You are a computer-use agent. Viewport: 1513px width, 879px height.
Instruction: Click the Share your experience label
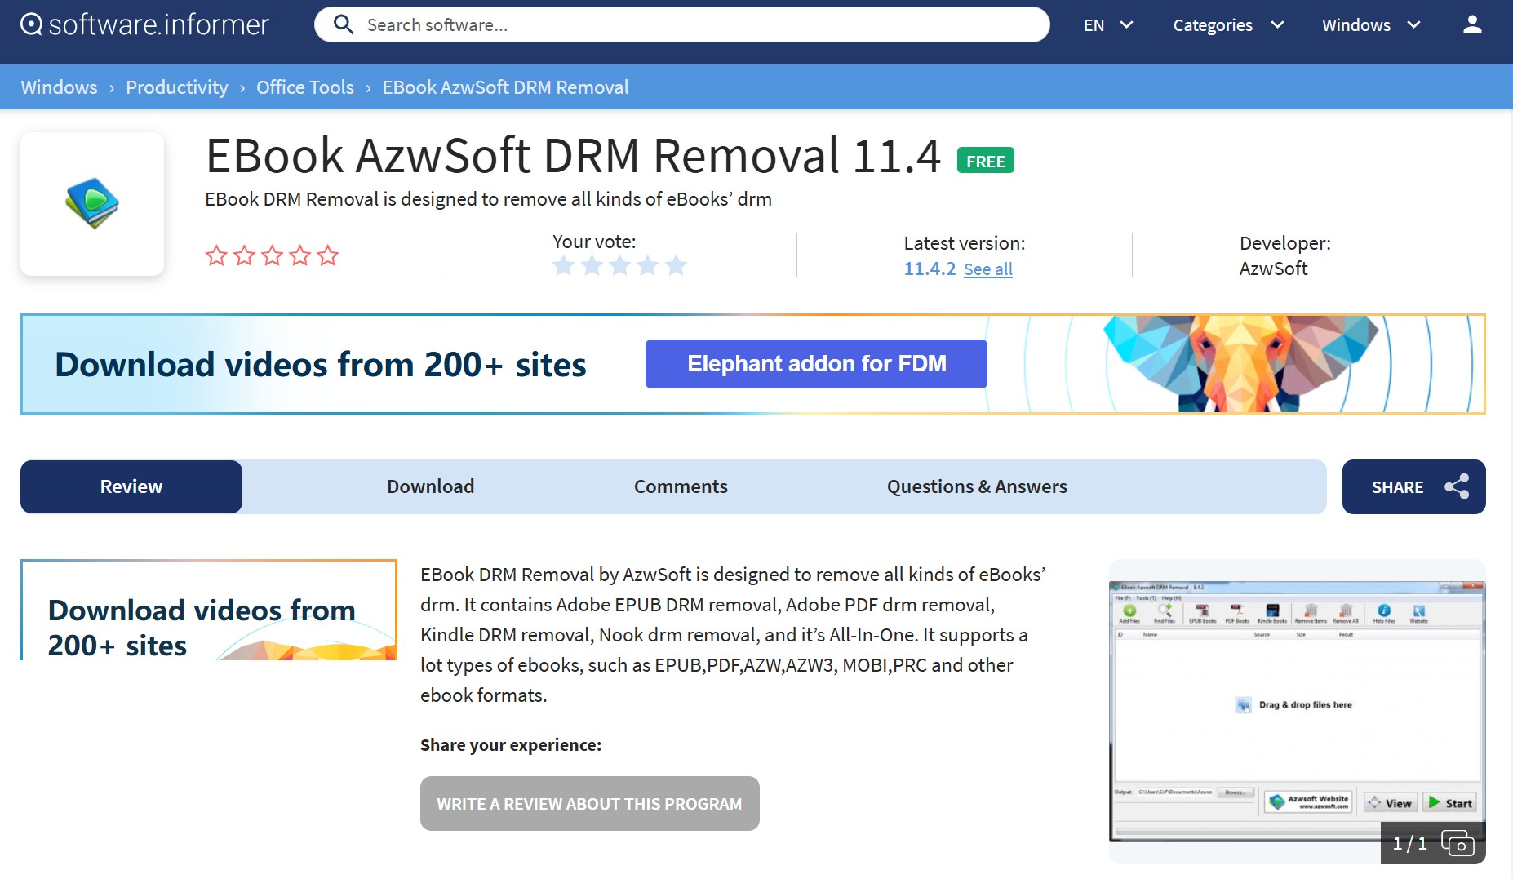tap(511, 745)
